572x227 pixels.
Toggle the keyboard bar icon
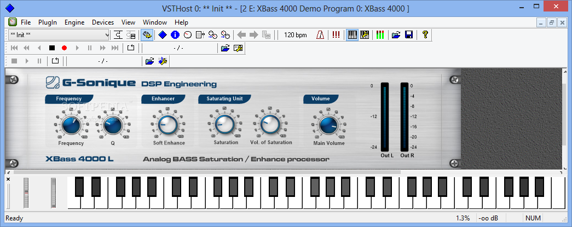coord(352,35)
